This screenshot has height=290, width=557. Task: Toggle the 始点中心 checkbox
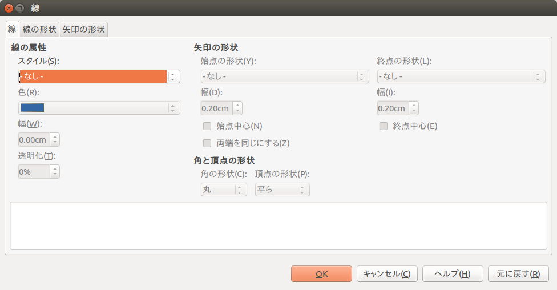pyautogui.click(x=207, y=126)
